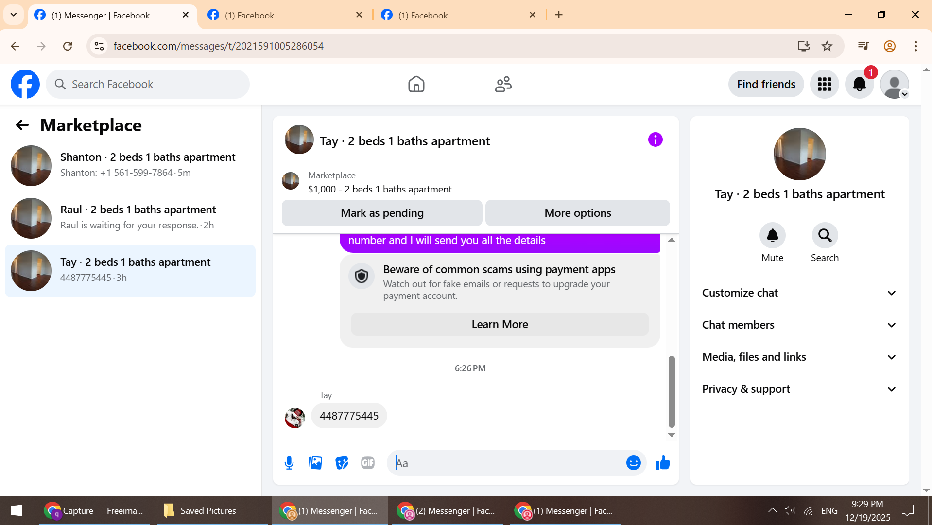
Task: Attach a photo with the image icon
Action: point(315,463)
